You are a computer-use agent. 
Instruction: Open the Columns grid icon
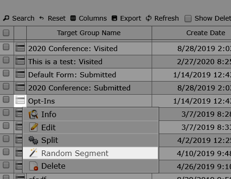(x=73, y=18)
